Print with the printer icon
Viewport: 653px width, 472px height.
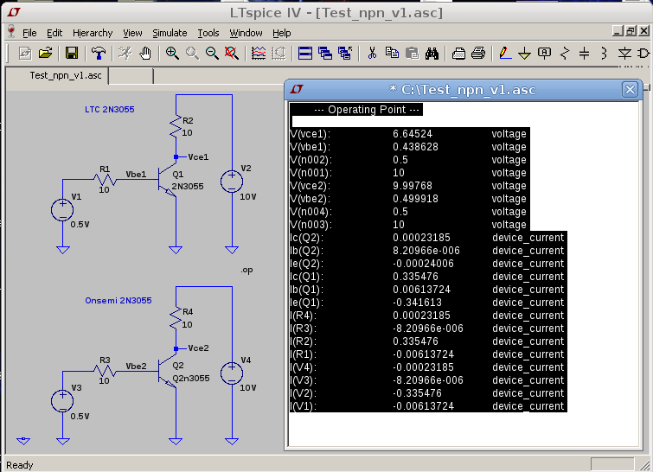pyautogui.click(x=478, y=54)
